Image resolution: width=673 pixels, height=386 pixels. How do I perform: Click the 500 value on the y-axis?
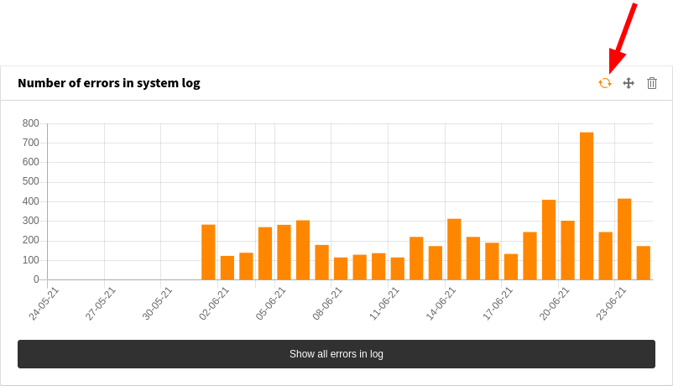coord(31,182)
